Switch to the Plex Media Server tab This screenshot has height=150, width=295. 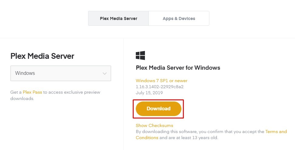click(118, 18)
